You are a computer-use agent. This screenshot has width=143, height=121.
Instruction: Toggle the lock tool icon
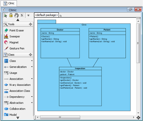[11, 15]
